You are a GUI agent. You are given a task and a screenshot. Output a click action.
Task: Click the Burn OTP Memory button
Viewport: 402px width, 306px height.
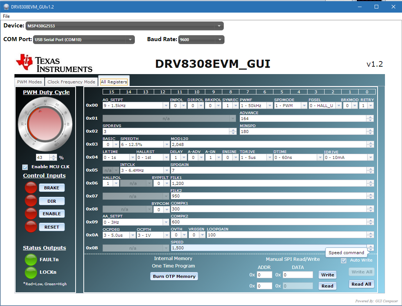(174, 276)
